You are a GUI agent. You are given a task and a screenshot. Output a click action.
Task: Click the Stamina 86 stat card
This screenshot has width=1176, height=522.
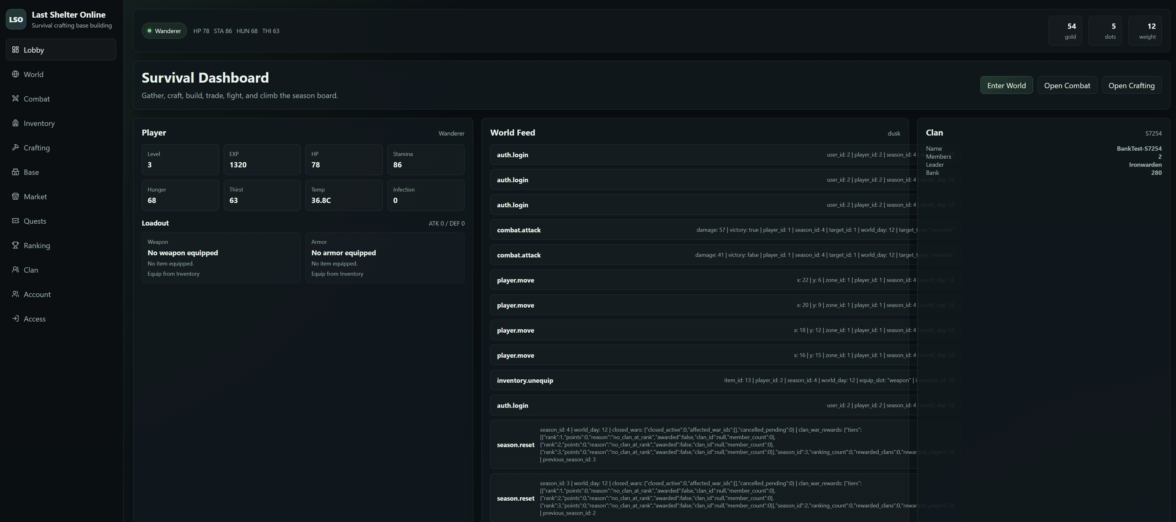(426, 160)
